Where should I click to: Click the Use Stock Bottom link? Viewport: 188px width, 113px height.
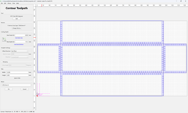(19, 44)
